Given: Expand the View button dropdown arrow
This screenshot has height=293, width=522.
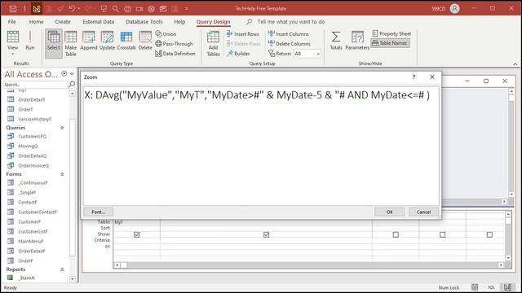Looking at the screenshot, I should pyautogui.click(x=13, y=55).
